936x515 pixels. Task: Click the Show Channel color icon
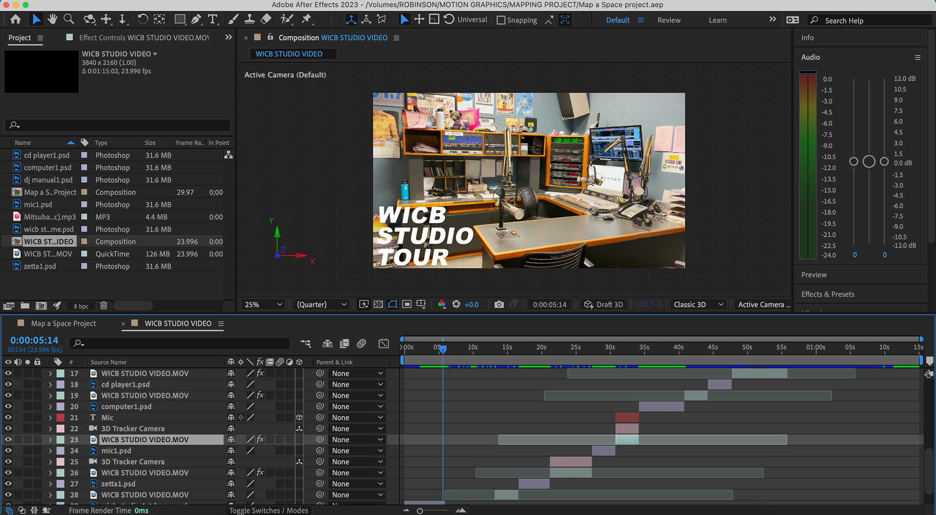point(442,305)
